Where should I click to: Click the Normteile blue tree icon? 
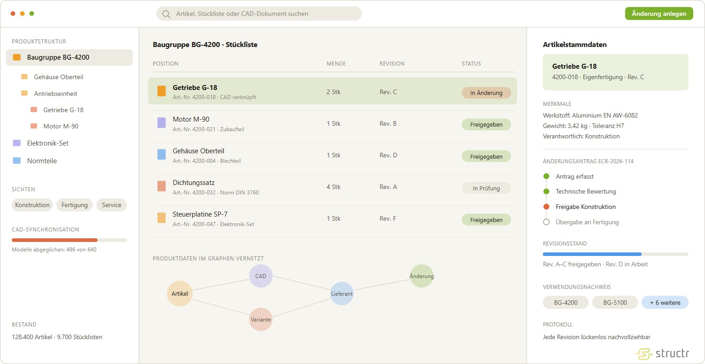(17, 161)
